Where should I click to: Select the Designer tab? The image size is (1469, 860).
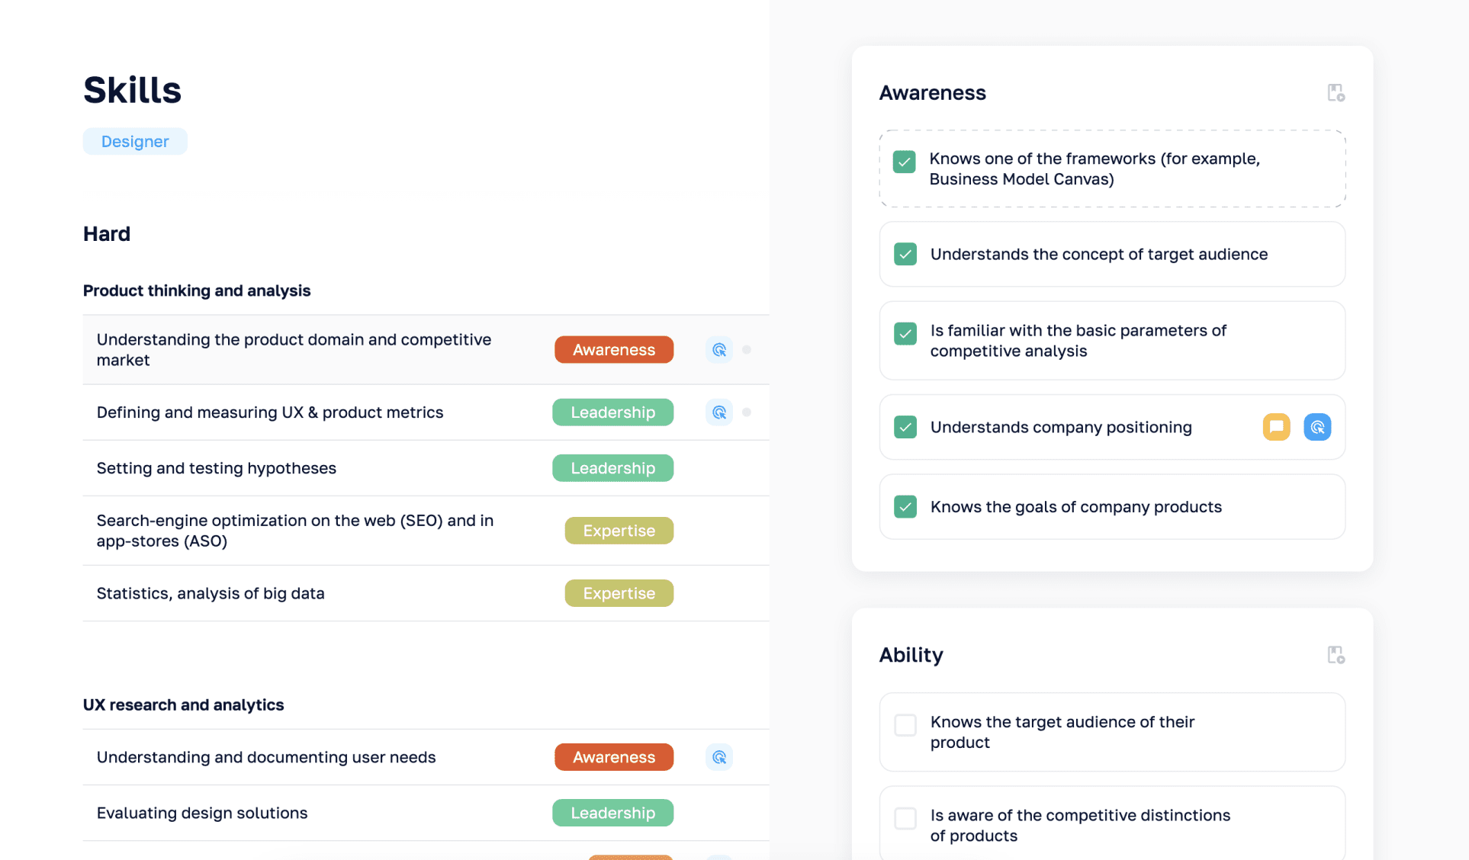pos(135,141)
